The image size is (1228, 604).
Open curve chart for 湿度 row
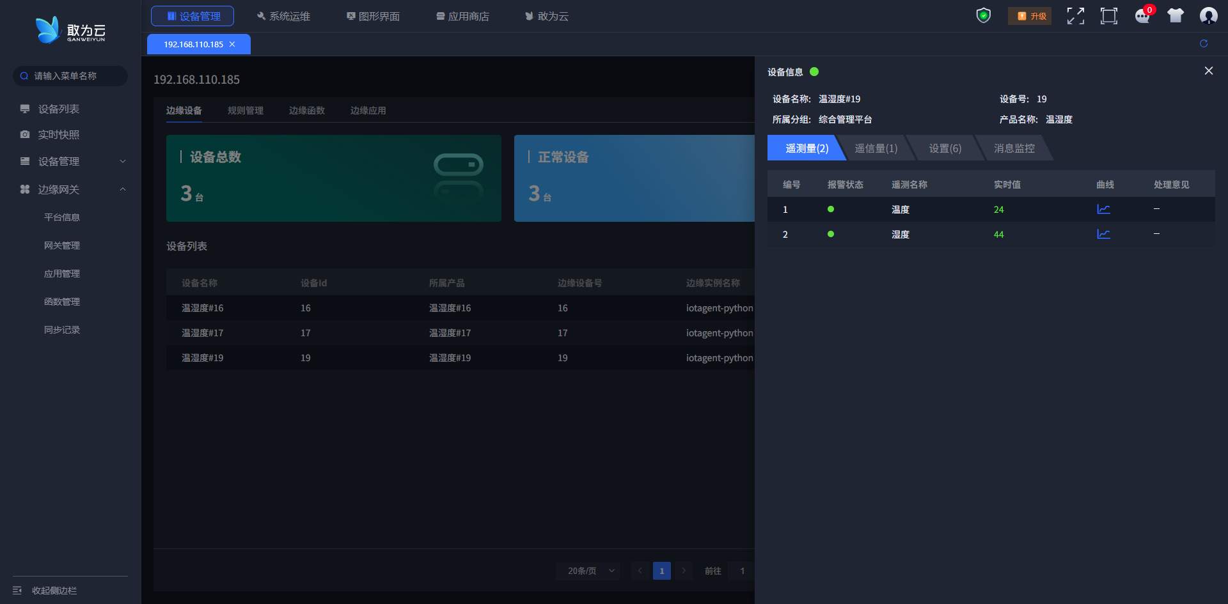coord(1104,234)
